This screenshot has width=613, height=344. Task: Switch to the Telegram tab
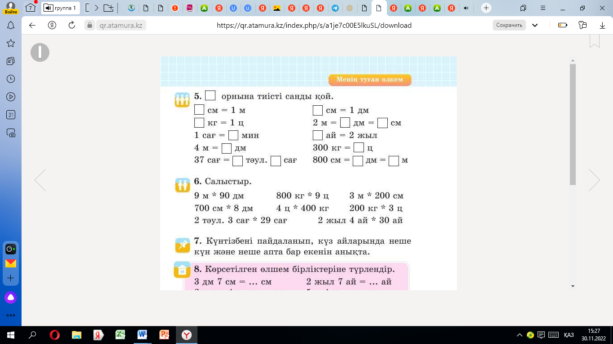point(335,8)
